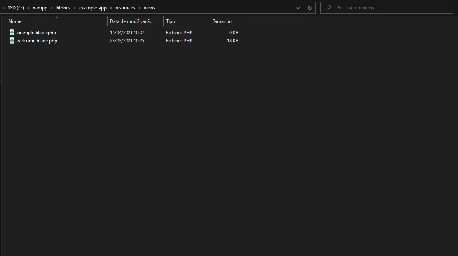Image resolution: width=458 pixels, height=256 pixels.
Task: Select the example-app breadcrumb entry
Action: 93,7
